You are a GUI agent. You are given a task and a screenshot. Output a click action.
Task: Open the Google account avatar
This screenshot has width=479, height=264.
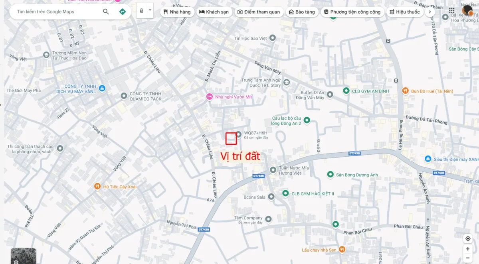(x=467, y=11)
